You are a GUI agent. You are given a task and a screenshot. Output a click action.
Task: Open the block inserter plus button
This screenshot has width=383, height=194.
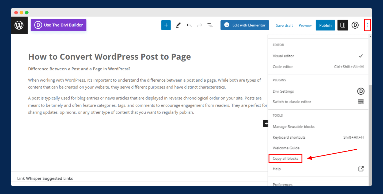point(166,25)
